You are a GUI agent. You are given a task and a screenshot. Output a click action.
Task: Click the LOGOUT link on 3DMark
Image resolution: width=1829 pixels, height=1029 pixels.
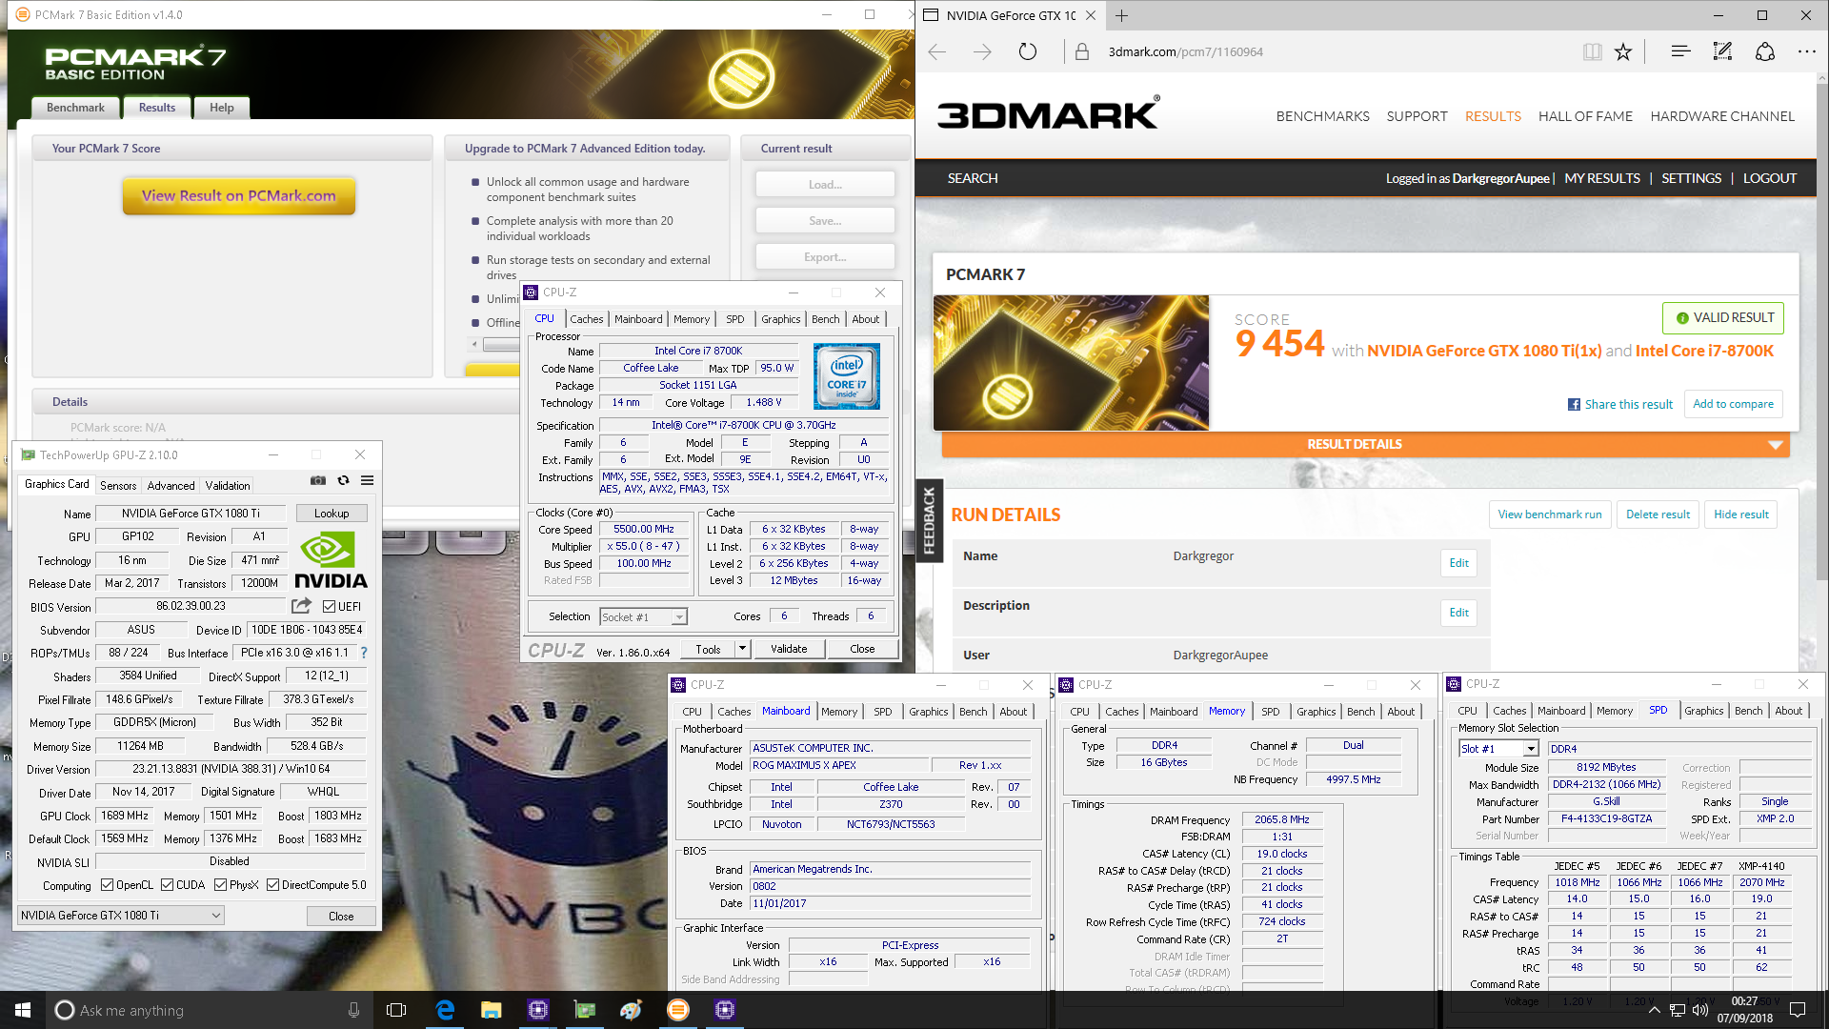coord(1770,178)
